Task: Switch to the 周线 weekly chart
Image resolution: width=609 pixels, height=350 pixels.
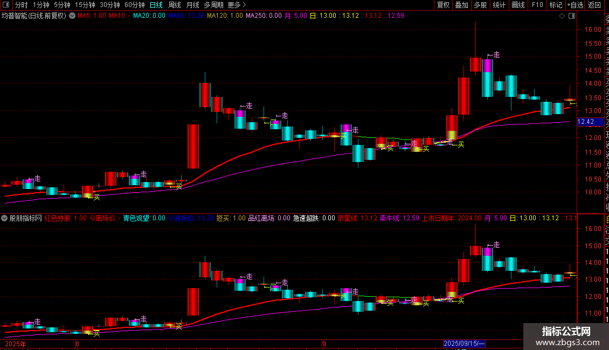Action: coord(175,5)
